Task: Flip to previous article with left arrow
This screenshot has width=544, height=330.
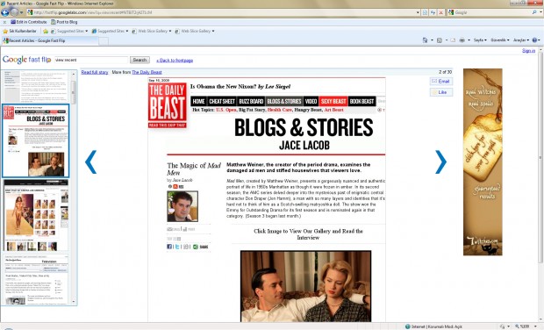Action: (x=91, y=161)
